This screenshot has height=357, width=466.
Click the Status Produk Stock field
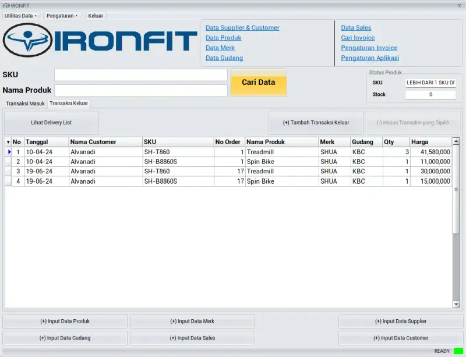tap(430, 94)
